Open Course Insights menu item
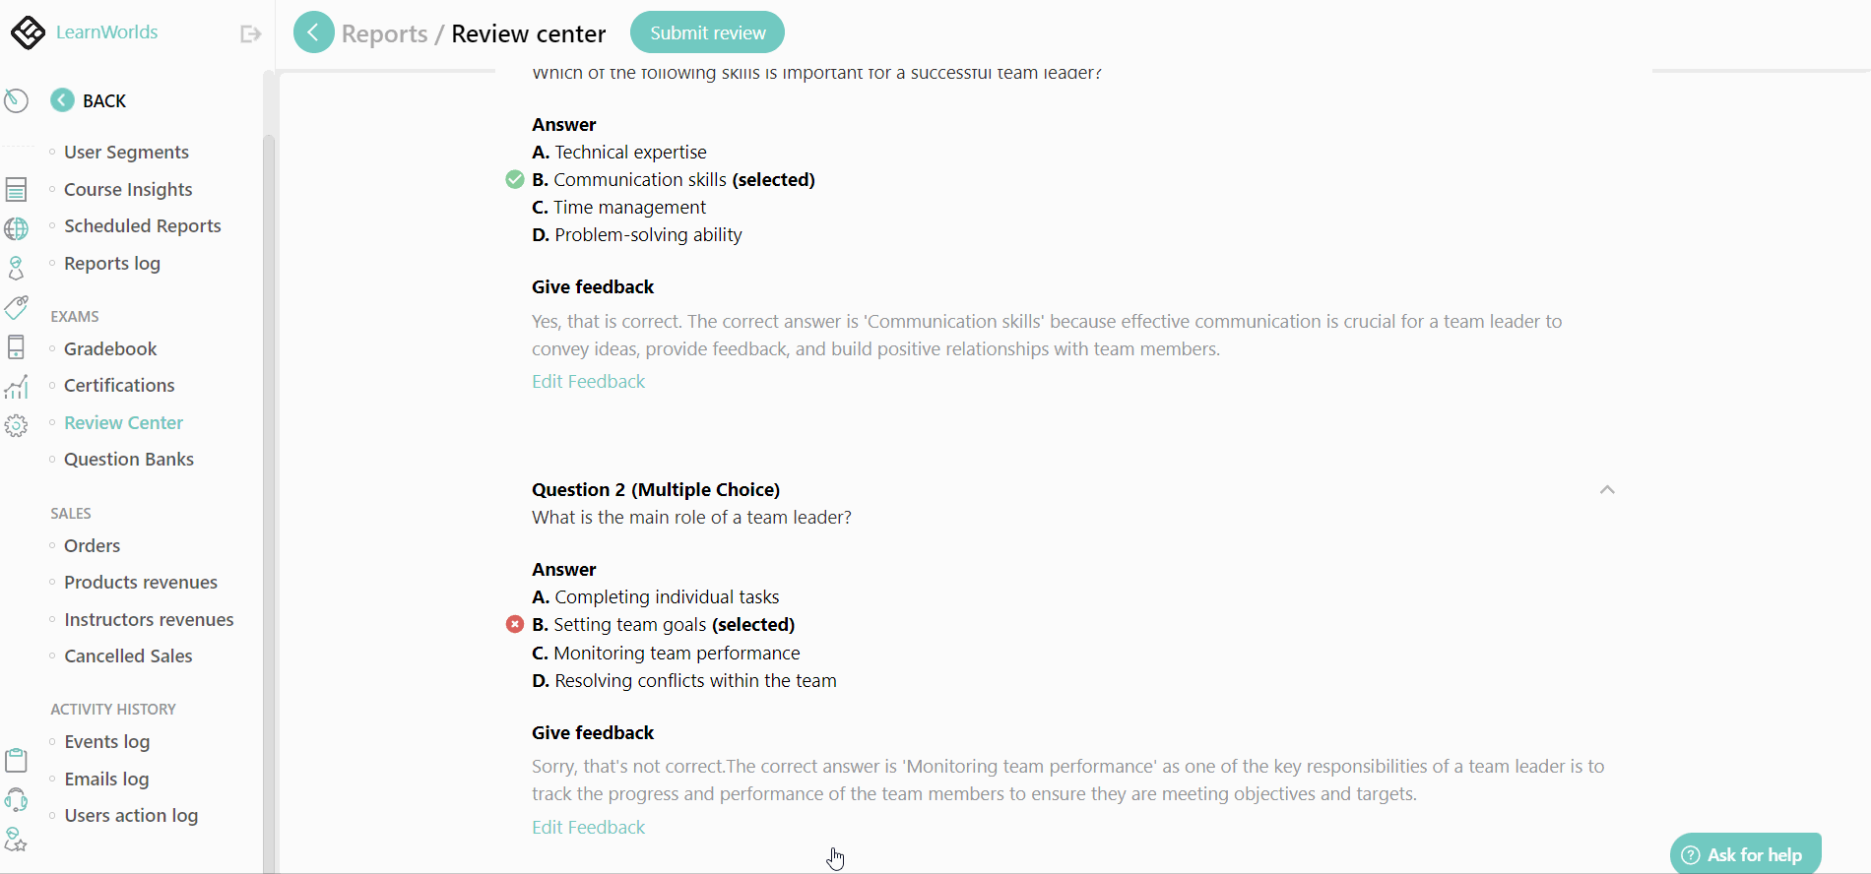Image resolution: width=1871 pixels, height=874 pixels. pos(128,189)
